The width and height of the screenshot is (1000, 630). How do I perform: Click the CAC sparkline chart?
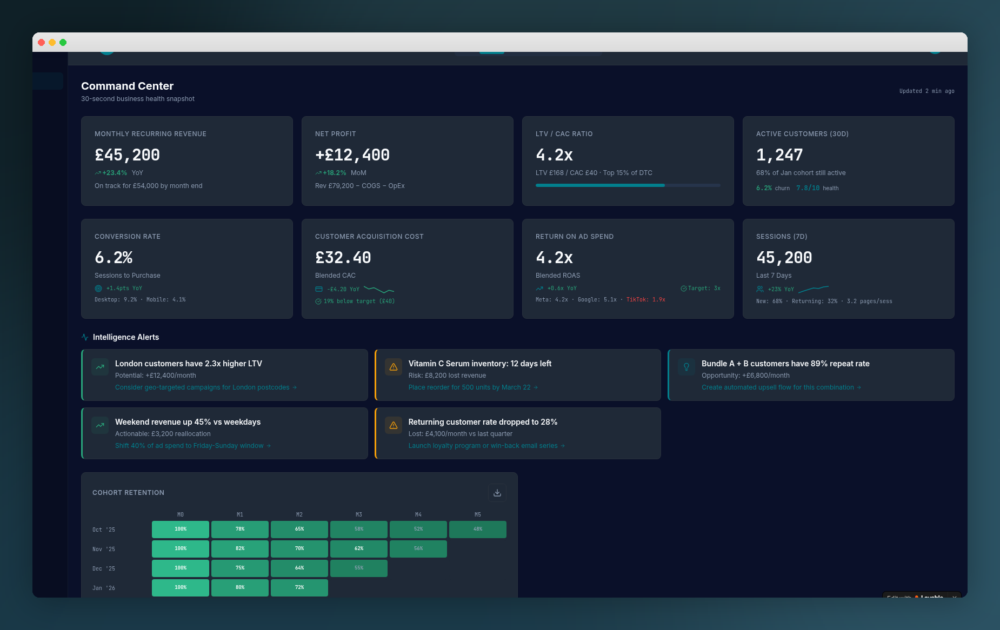pyautogui.click(x=379, y=290)
